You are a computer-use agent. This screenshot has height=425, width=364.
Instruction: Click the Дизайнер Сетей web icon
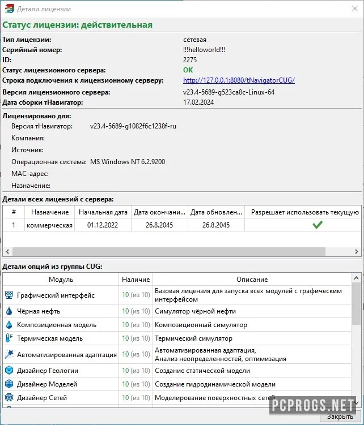(9, 397)
